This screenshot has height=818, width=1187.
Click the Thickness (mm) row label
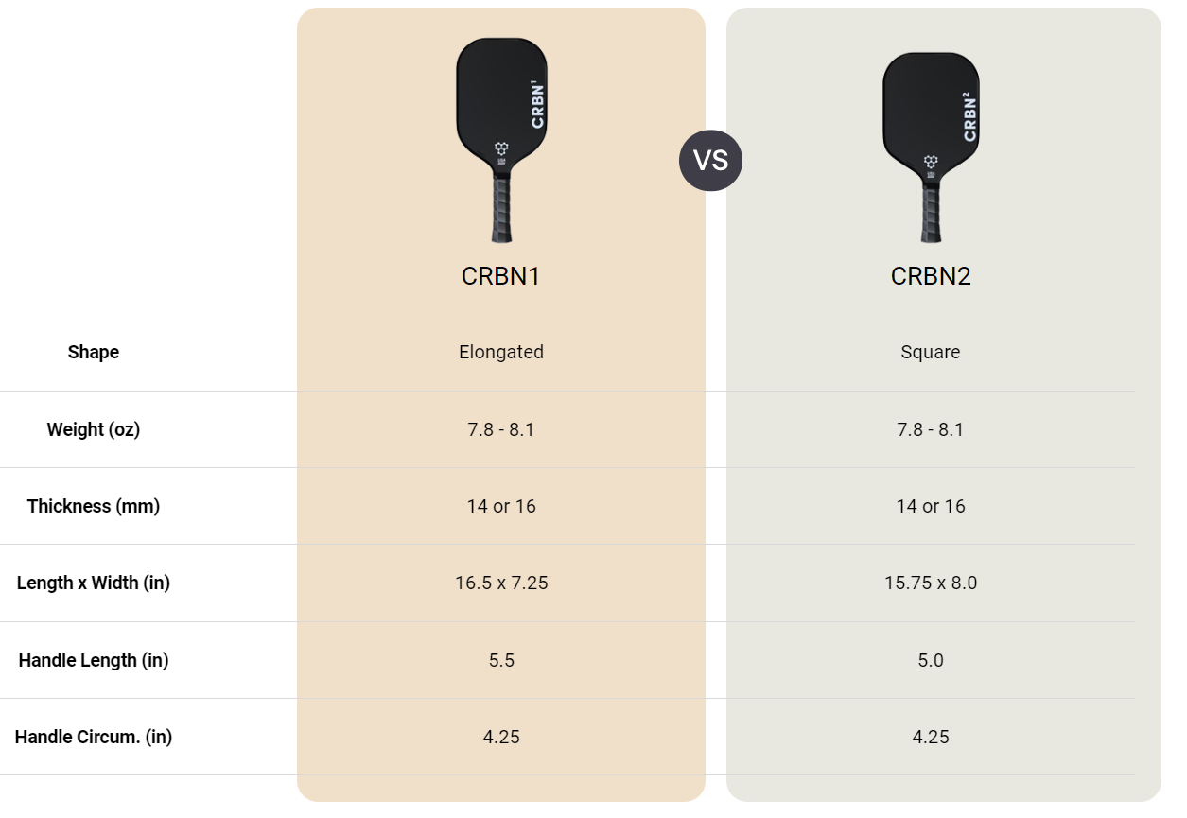pyautogui.click(x=94, y=506)
